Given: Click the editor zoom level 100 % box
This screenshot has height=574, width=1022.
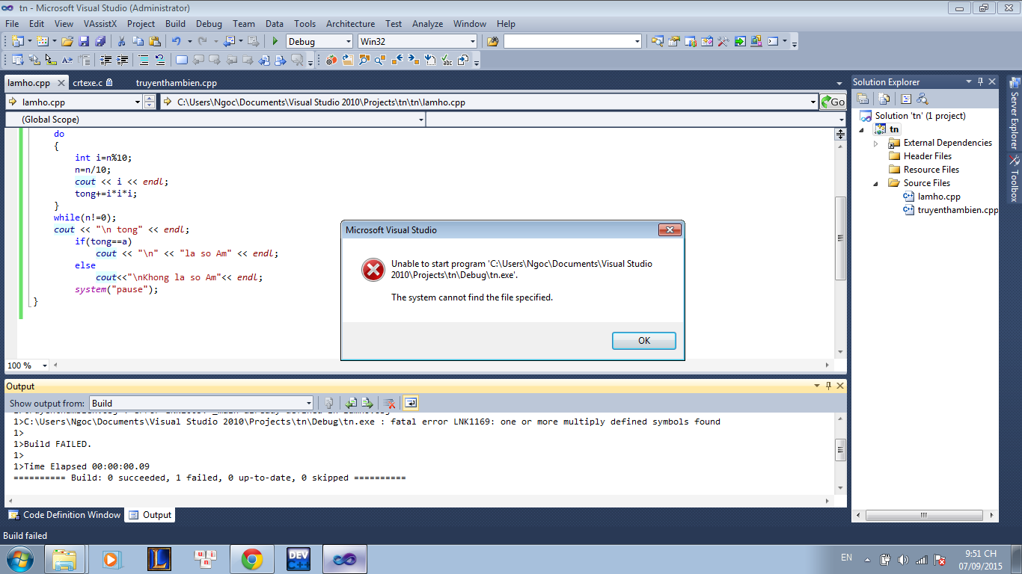Looking at the screenshot, I should click(27, 365).
